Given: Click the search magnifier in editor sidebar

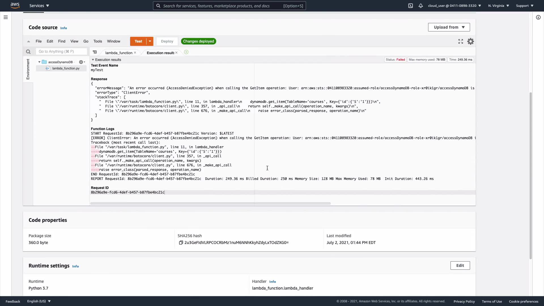Looking at the screenshot, I should [28, 52].
